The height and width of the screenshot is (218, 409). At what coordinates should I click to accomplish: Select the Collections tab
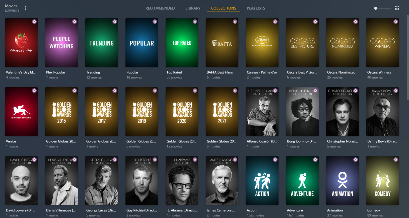coord(224,8)
